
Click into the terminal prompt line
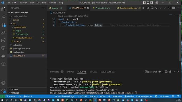point(94,93)
